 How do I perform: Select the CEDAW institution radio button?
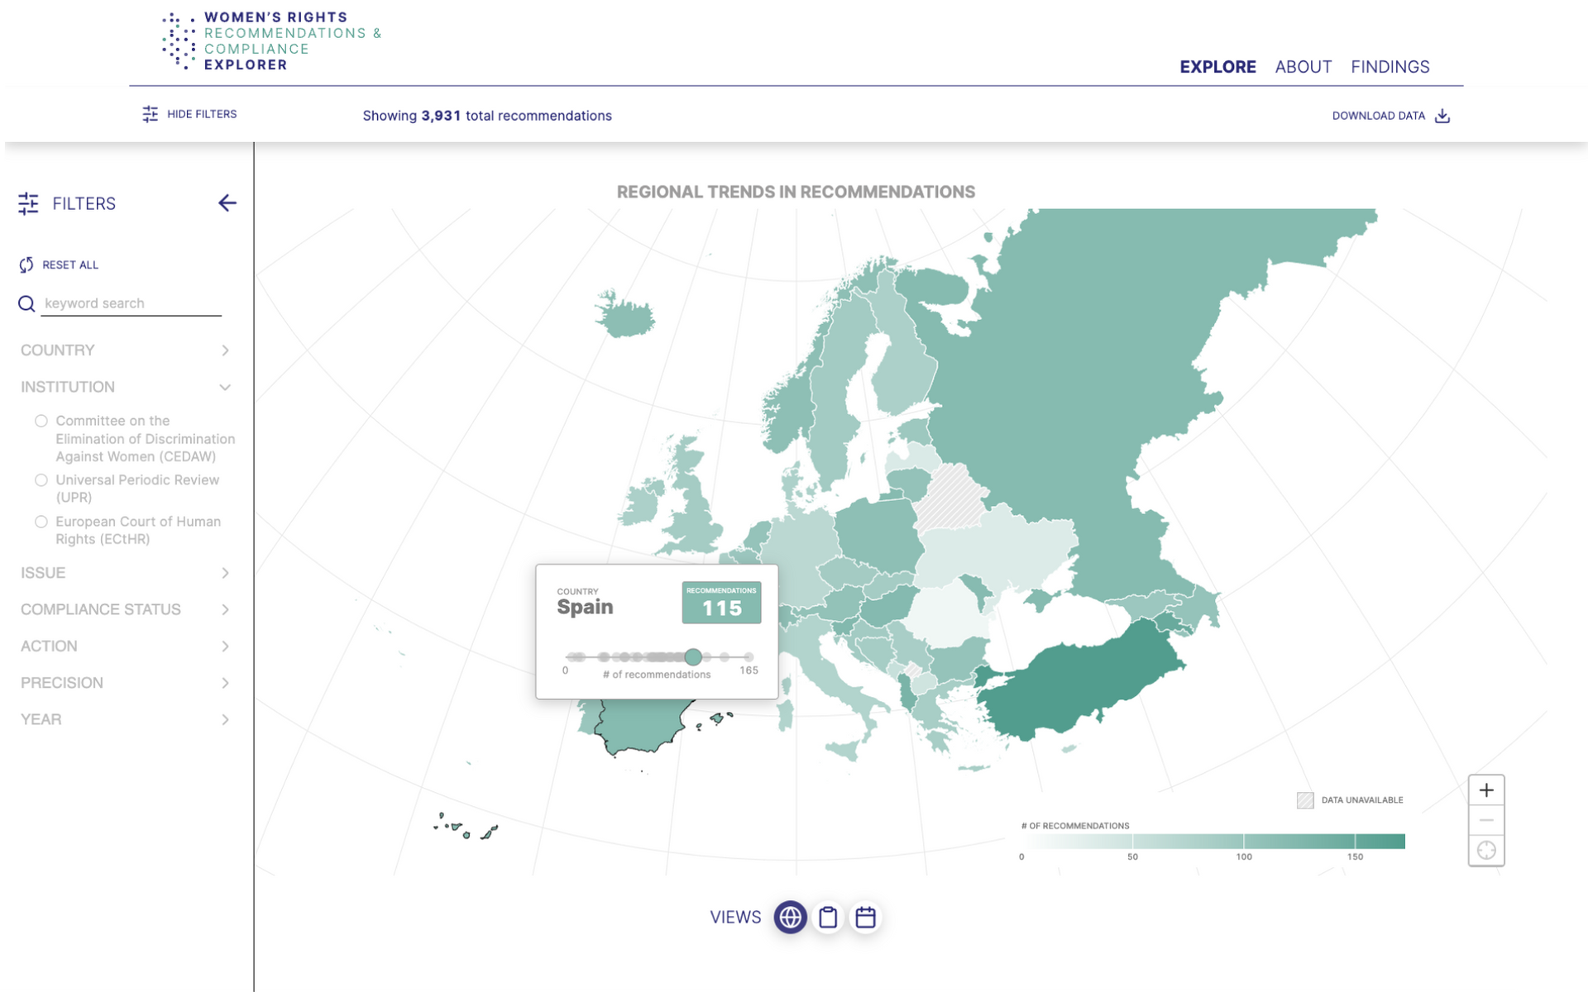(x=41, y=421)
